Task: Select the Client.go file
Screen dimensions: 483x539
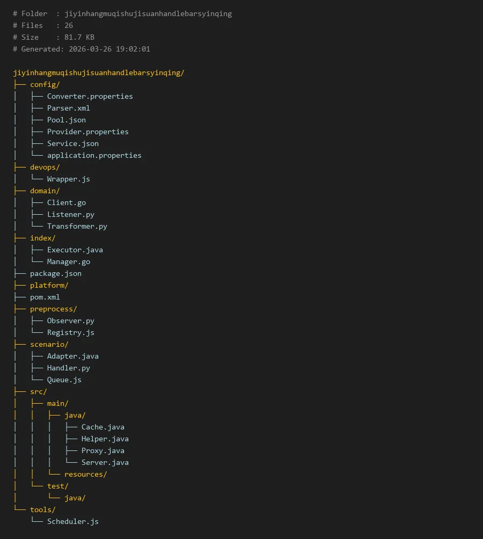Action: pyautogui.click(x=66, y=203)
